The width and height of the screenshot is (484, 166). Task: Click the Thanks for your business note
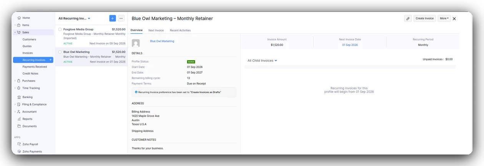coord(148,148)
